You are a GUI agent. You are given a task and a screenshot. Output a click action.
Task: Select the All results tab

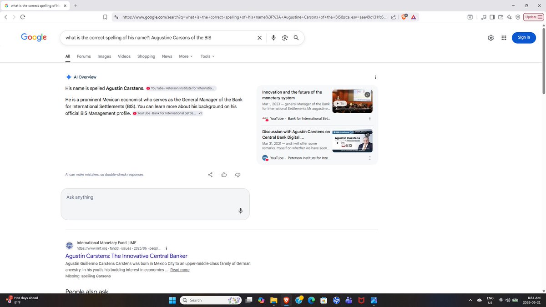click(68, 56)
